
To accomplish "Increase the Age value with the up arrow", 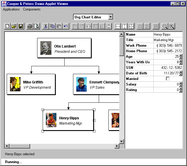I will click(181, 55).
